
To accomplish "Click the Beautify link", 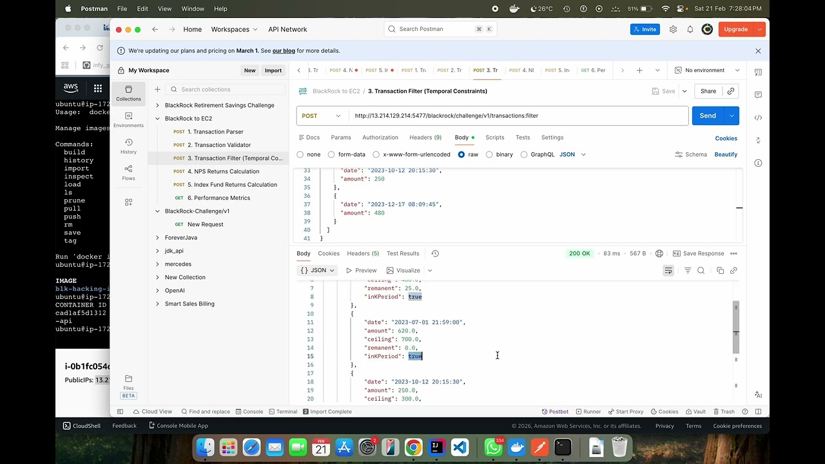I will 726,155.
